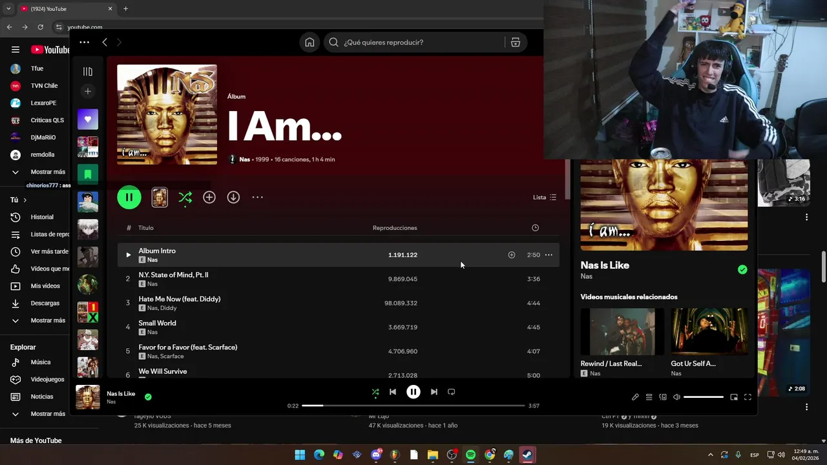Sort tracks by Título column
Viewport: 827px width, 465px height.
146,228
